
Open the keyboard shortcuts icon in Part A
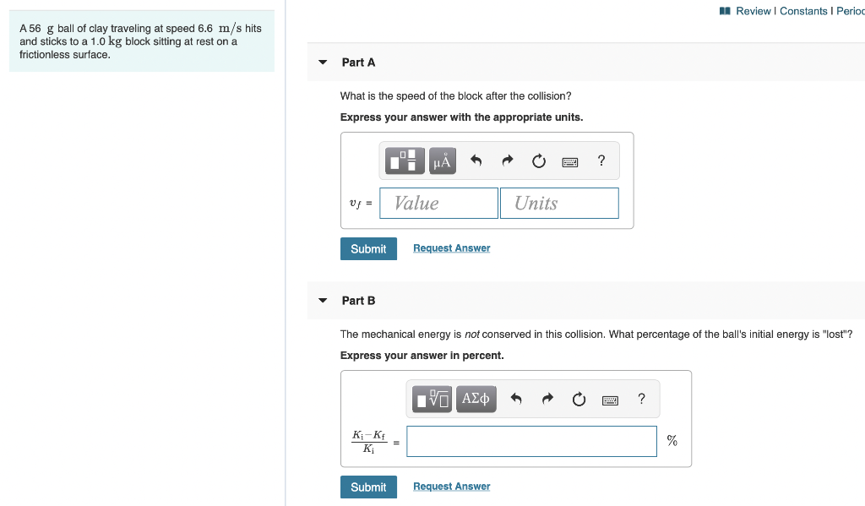569,161
